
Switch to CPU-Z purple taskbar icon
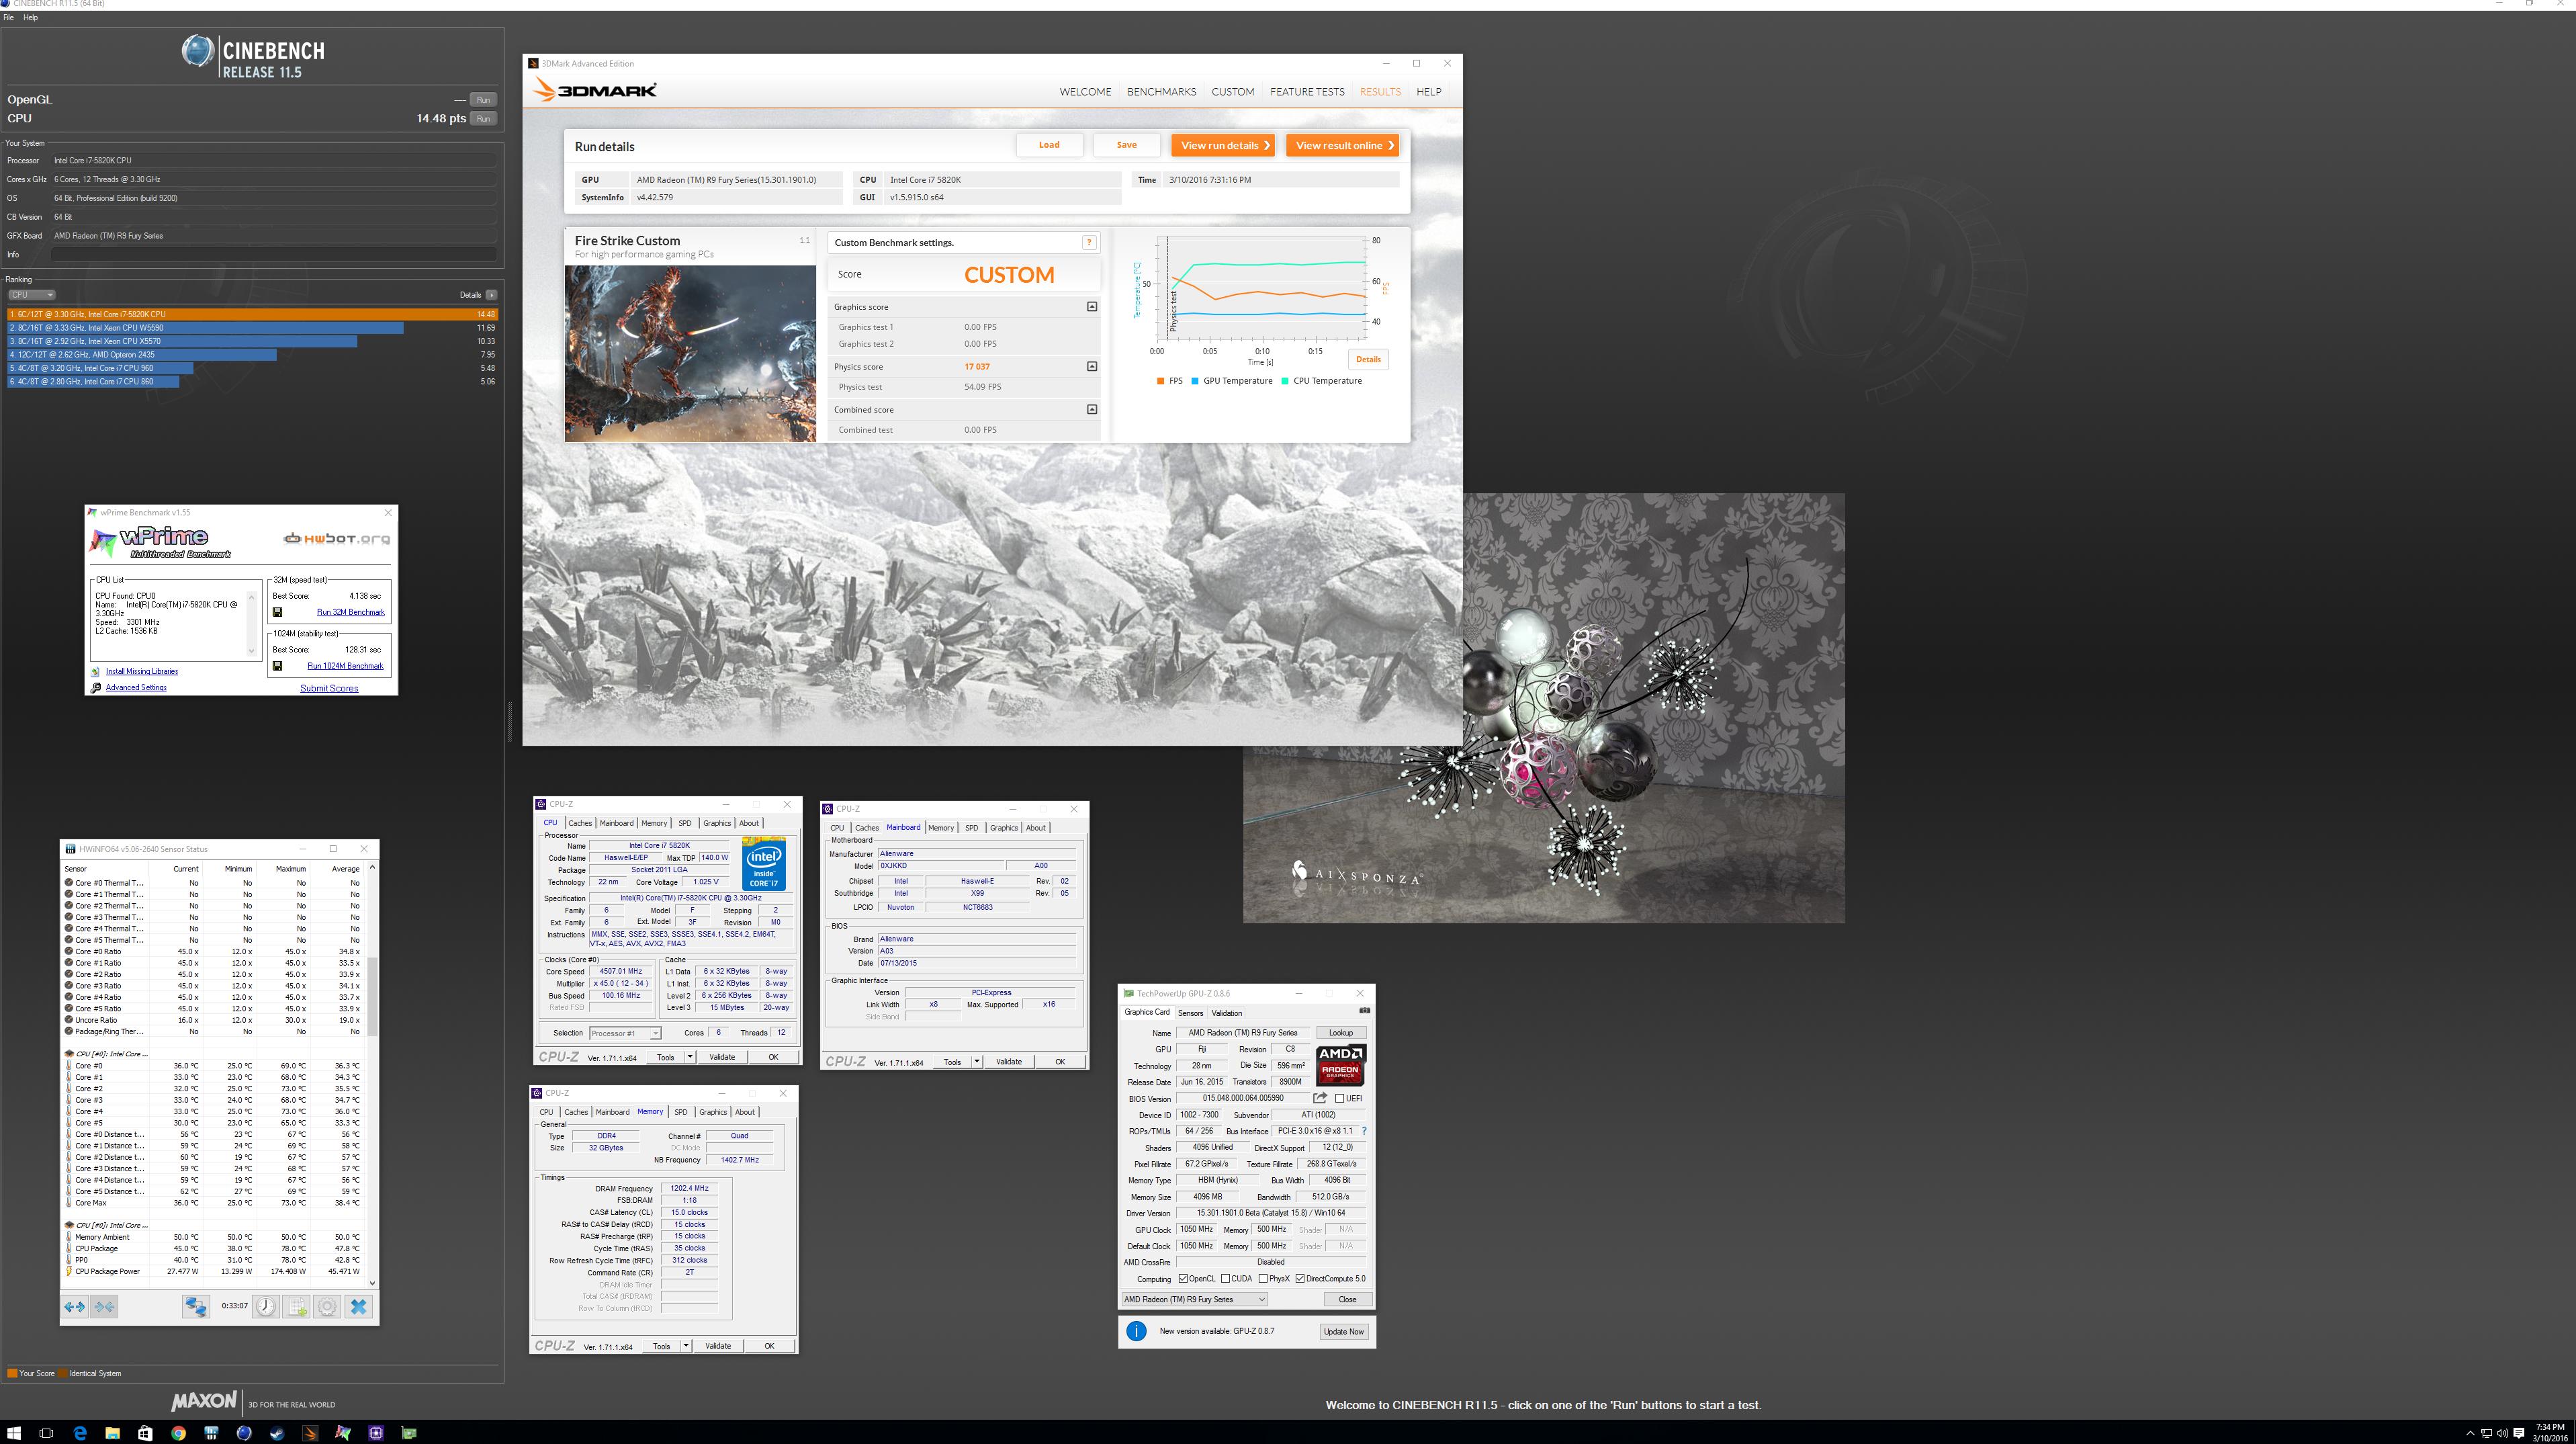pyautogui.click(x=376, y=1433)
